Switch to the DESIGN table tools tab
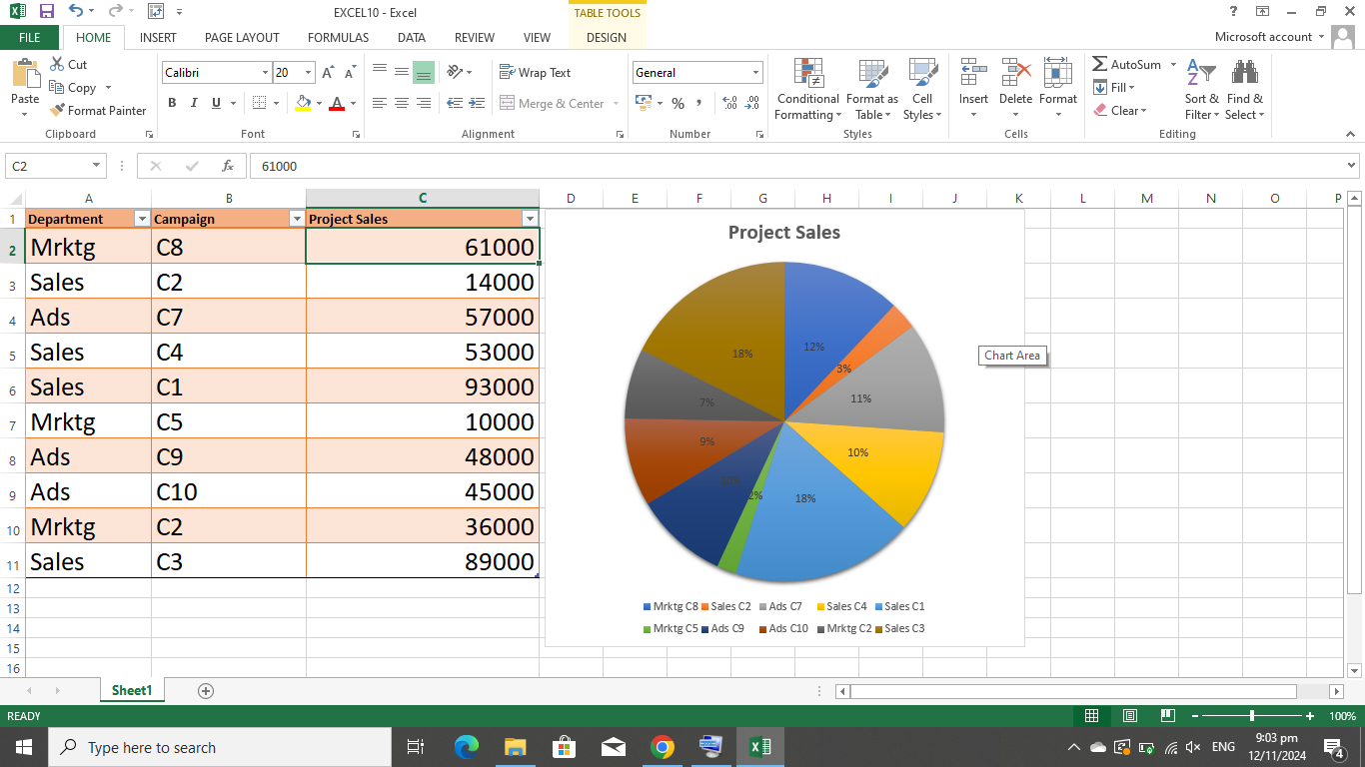 pyautogui.click(x=607, y=38)
